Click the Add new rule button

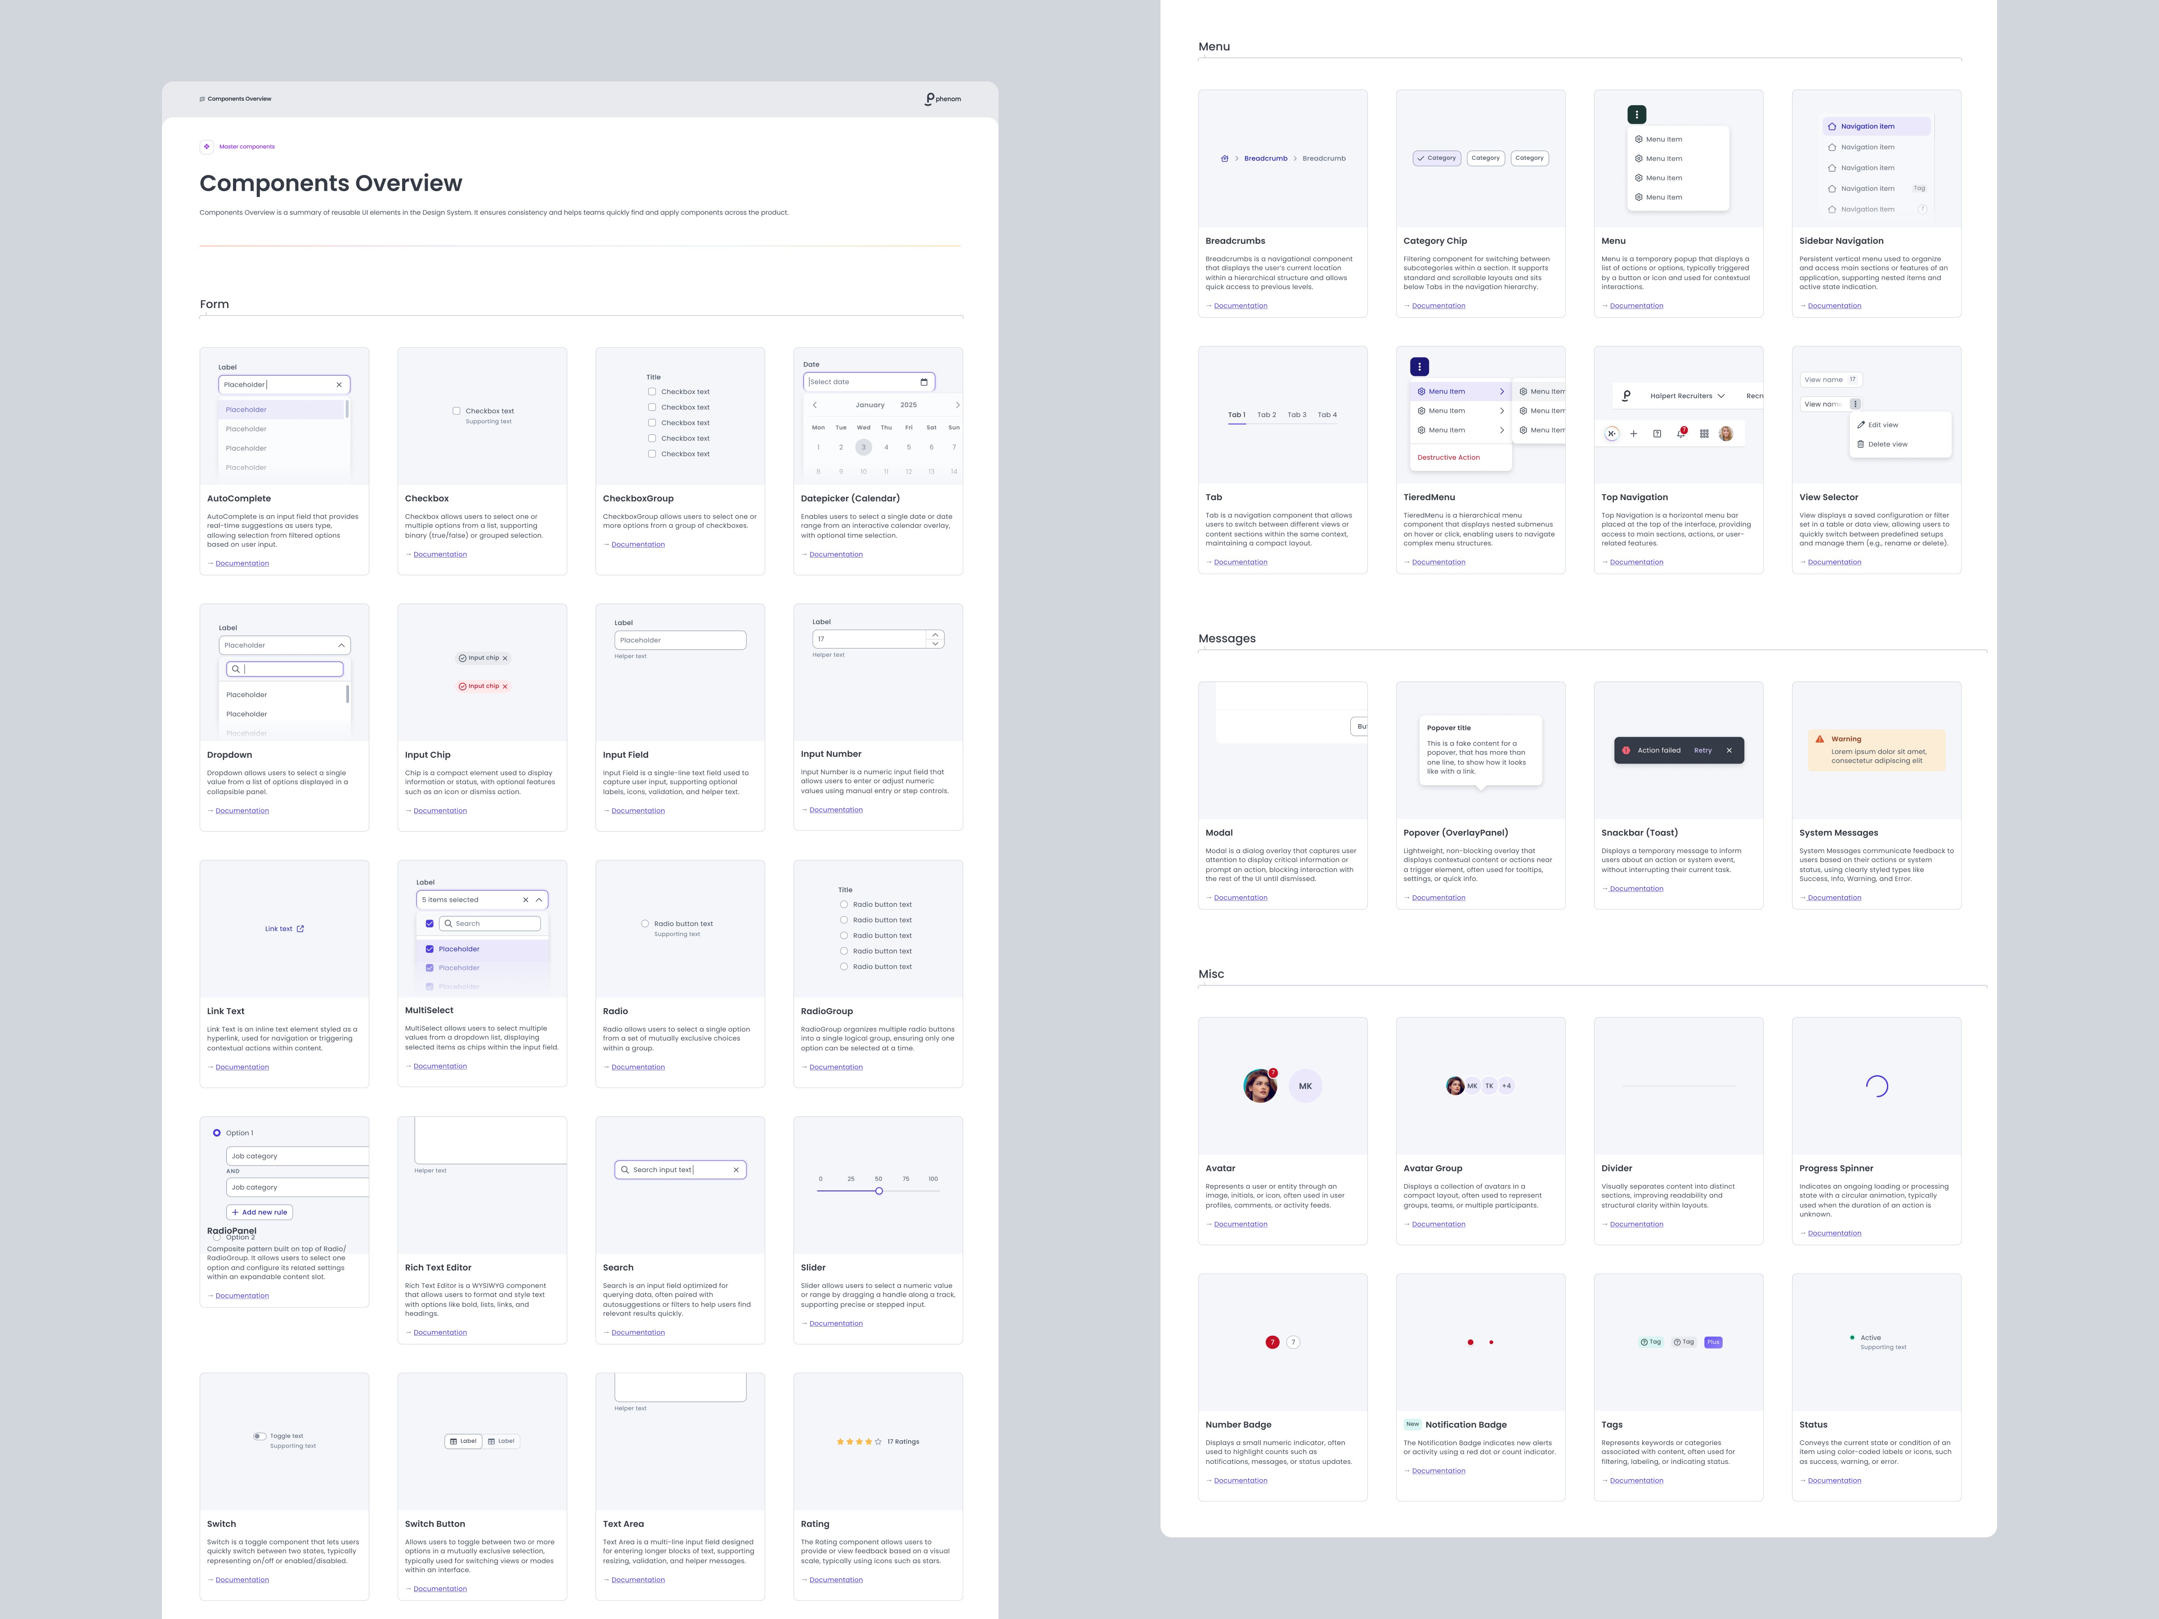[260, 1212]
